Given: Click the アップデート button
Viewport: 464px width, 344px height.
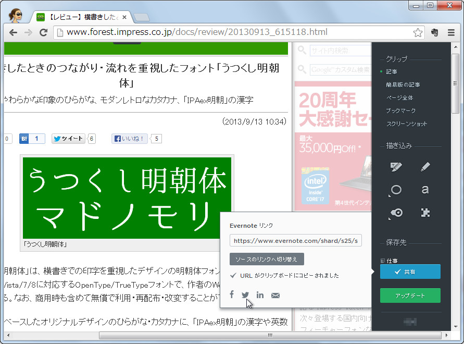Looking at the screenshot, I should [410, 295].
